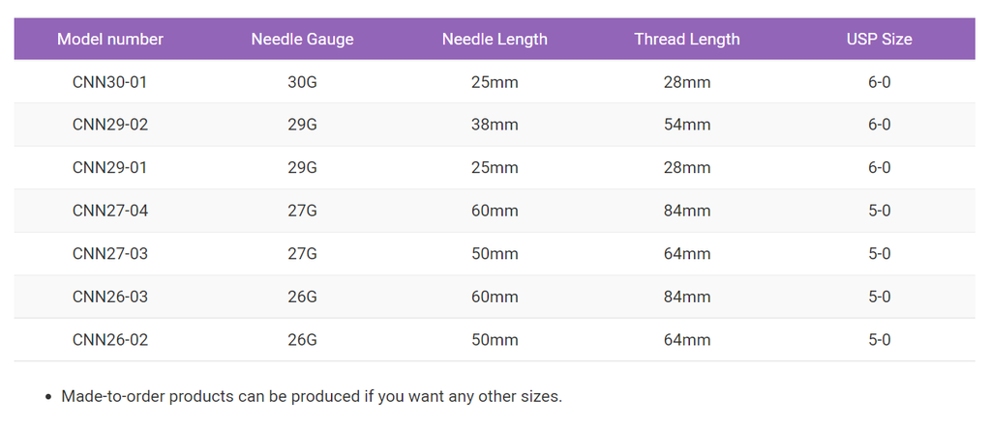Select model number CNN27-04 cell
991x426 pixels.
pyautogui.click(x=110, y=211)
